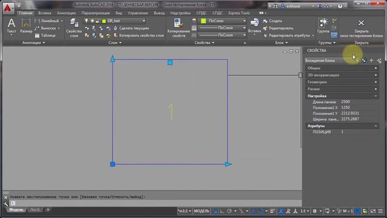Switch to the Лист1 layout tab
The image size is (387, 218).
[35, 210]
